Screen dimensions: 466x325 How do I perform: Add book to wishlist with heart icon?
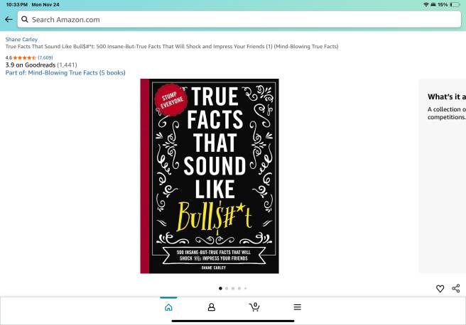[x=440, y=288]
